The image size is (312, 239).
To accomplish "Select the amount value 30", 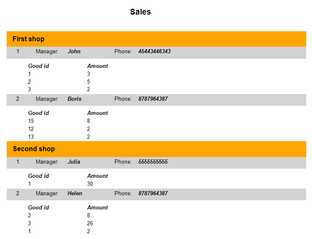I will click(90, 184).
